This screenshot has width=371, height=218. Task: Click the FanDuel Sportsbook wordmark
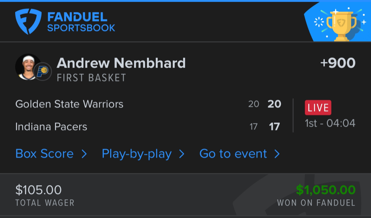(x=81, y=23)
